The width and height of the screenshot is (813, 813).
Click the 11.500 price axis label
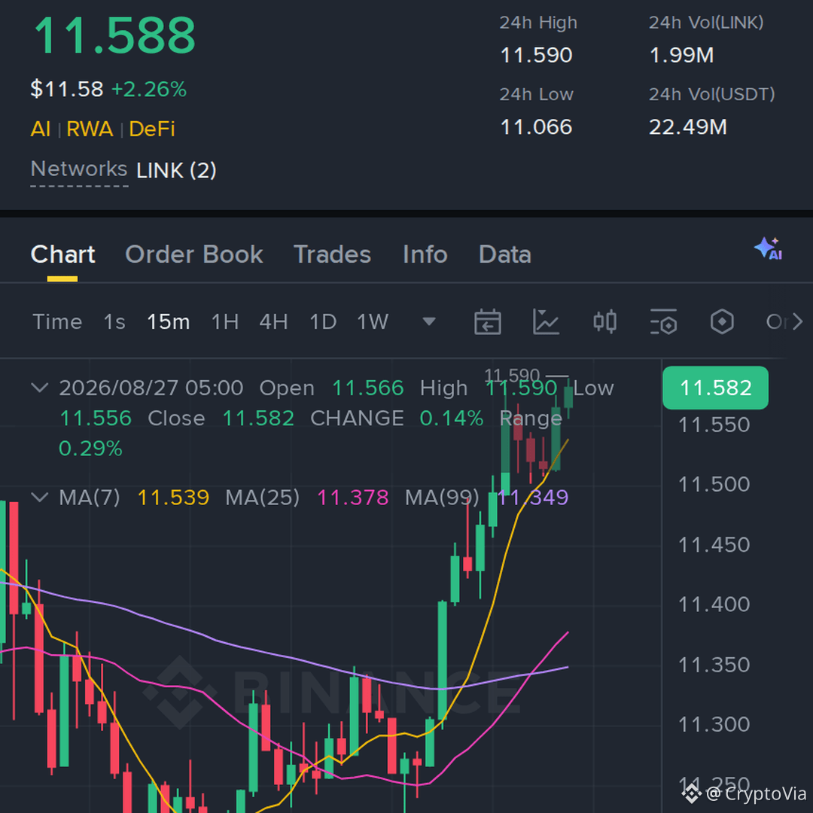(x=714, y=484)
